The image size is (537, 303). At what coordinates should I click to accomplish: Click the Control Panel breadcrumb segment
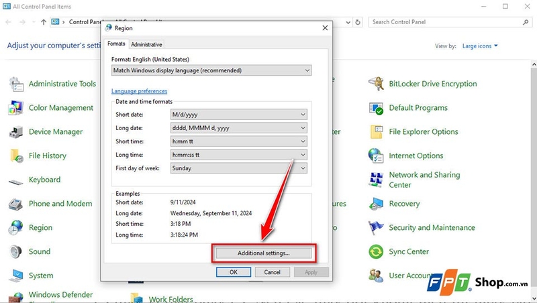tap(85, 22)
